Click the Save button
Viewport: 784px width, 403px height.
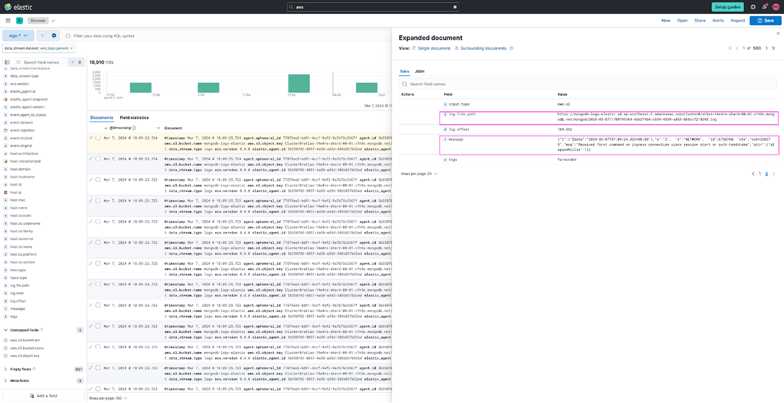765,21
